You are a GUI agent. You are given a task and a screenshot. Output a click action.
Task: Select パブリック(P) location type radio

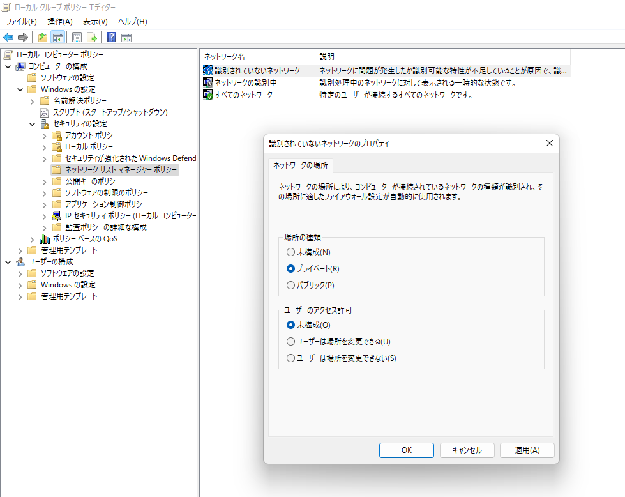pos(290,285)
